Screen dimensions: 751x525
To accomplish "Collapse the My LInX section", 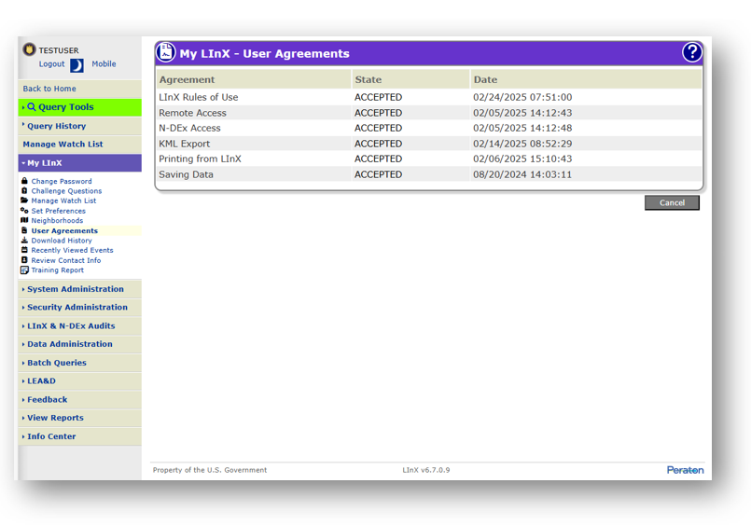I will click(44, 163).
